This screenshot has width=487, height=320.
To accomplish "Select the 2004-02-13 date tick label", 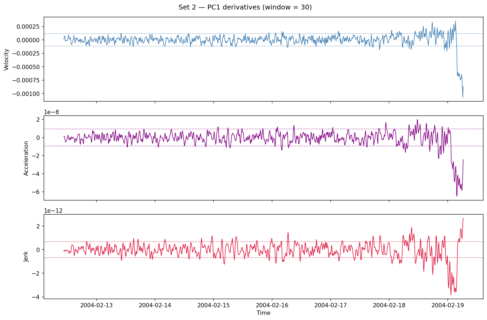I will (x=96, y=305).
